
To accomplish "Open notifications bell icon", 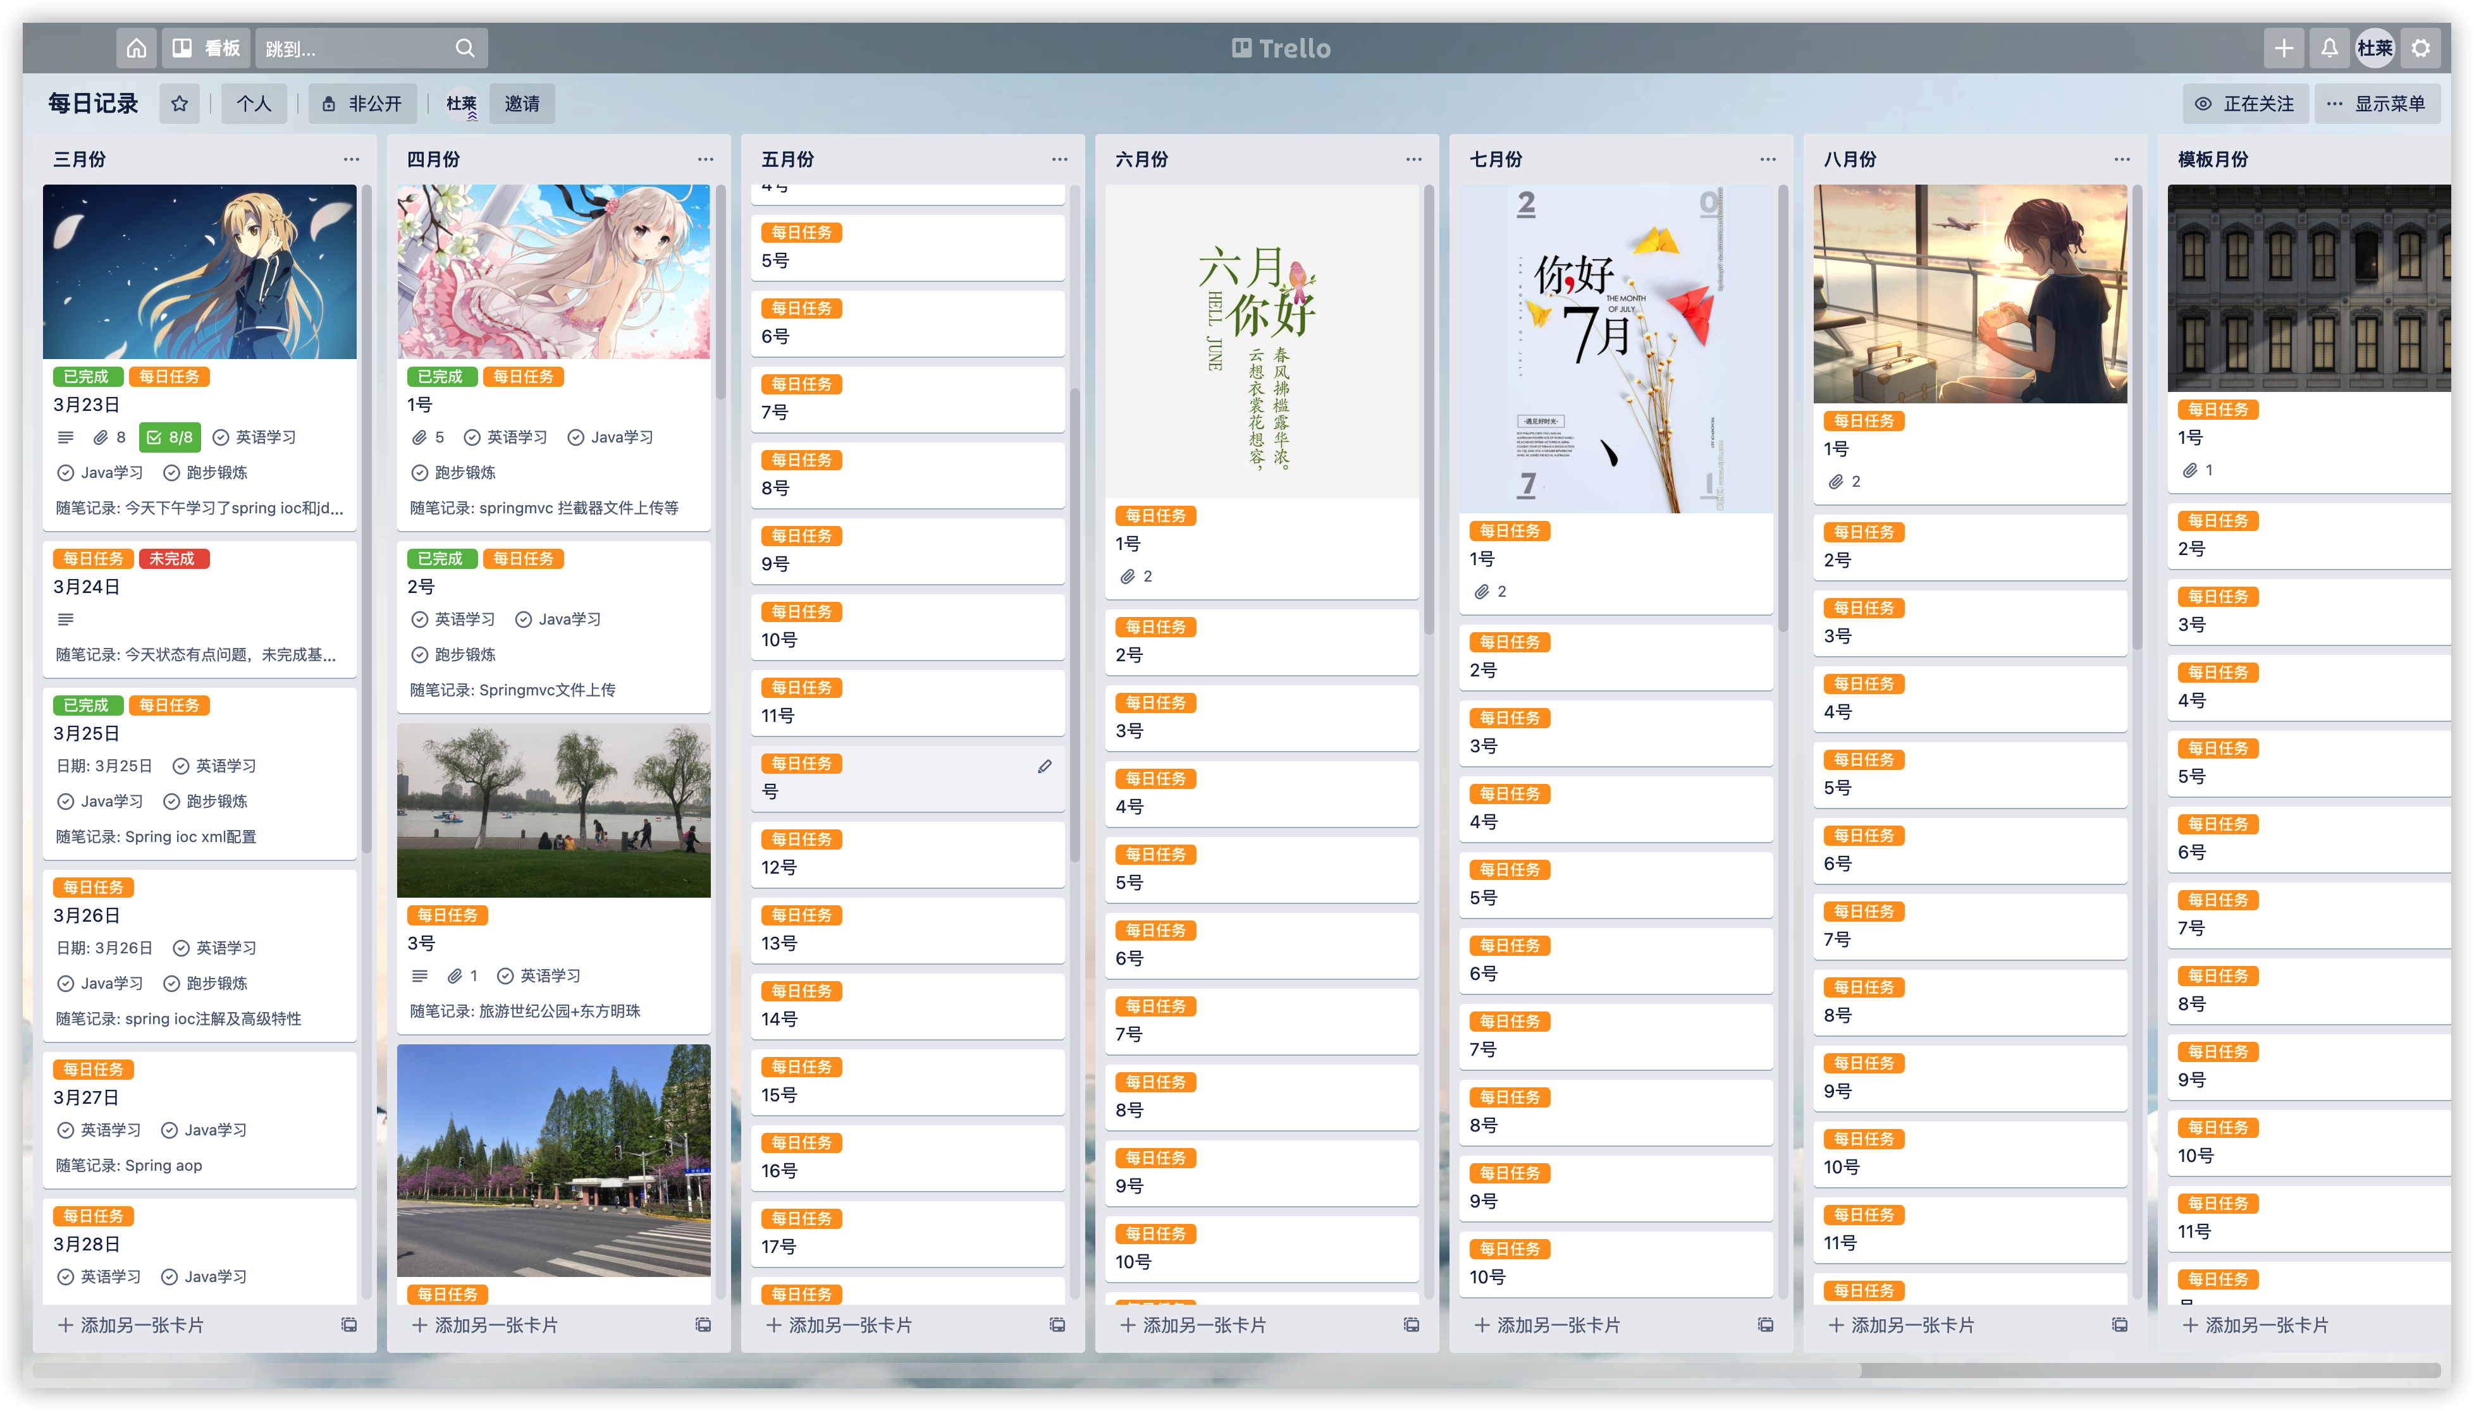I will click(x=2329, y=47).
